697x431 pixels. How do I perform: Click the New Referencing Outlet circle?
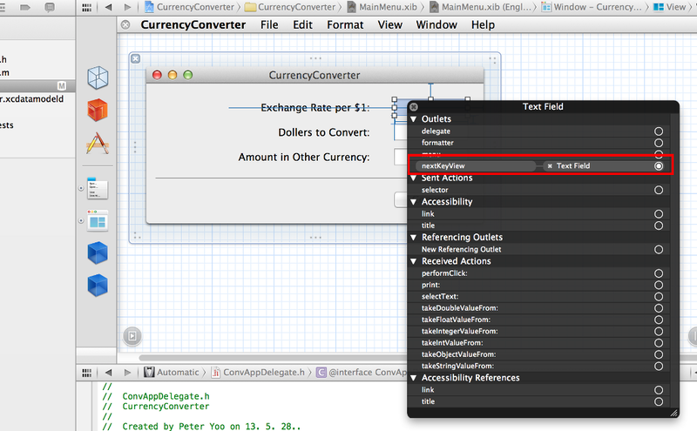point(659,249)
